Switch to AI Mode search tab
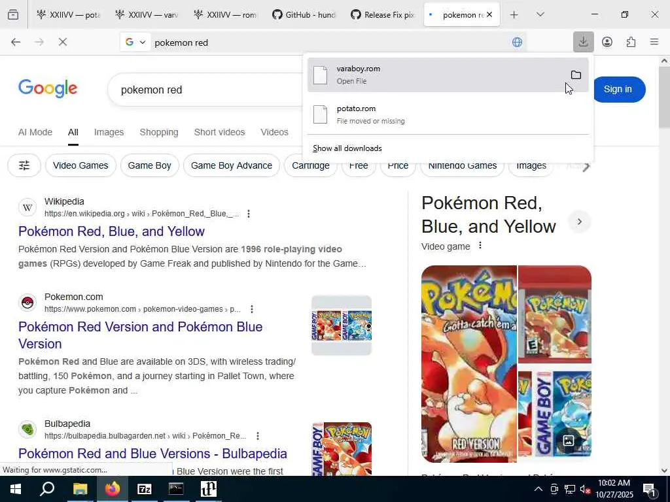Viewport: 670px width, 502px height. click(35, 132)
